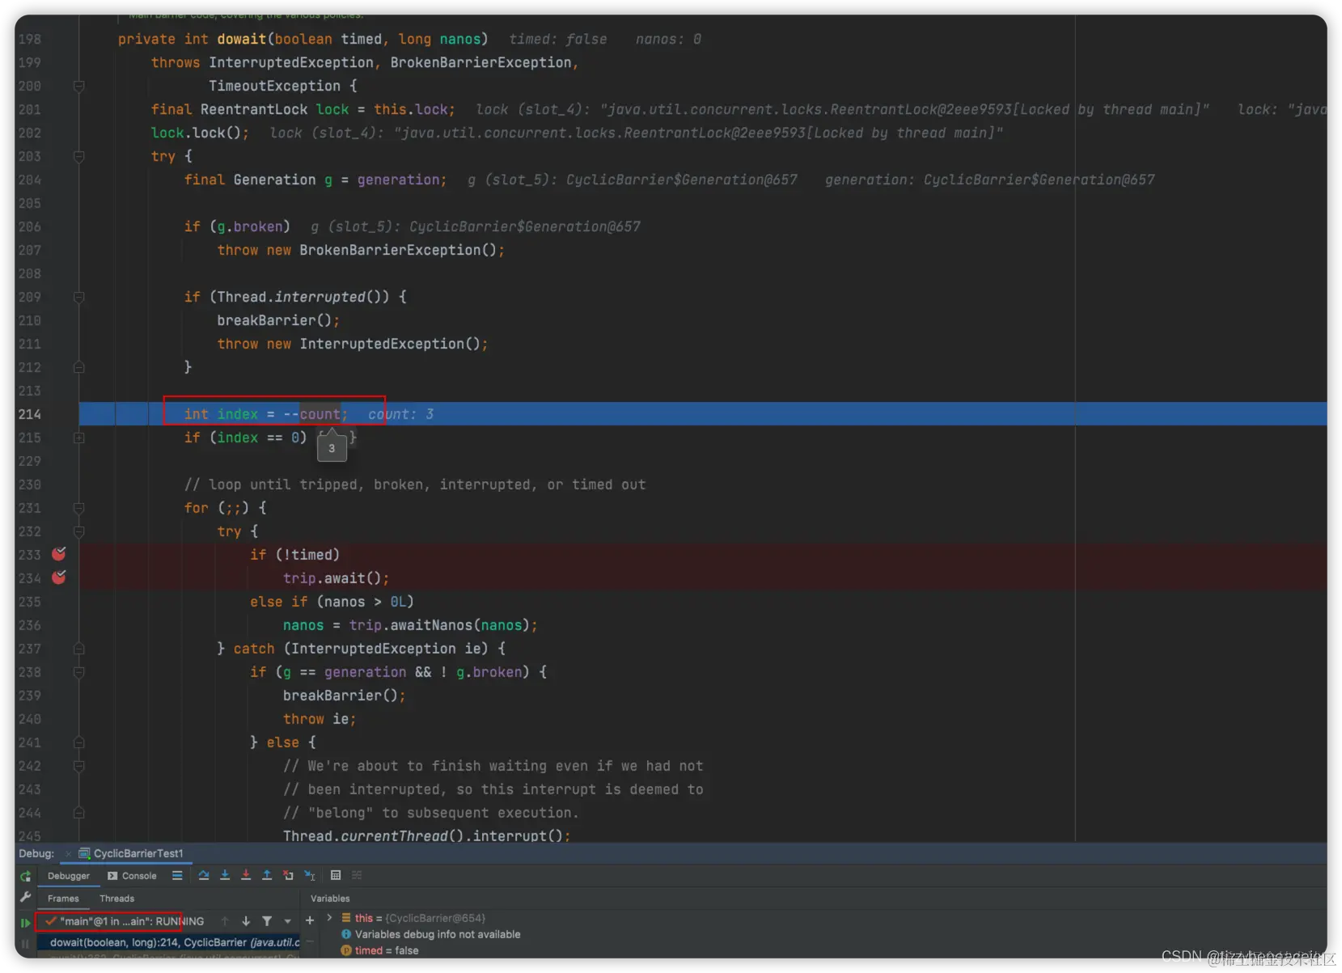Image resolution: width=1342 pixels, height=973 pixels.
Task: Switch to the Threads tab
Action: click(x=116, y=899)
